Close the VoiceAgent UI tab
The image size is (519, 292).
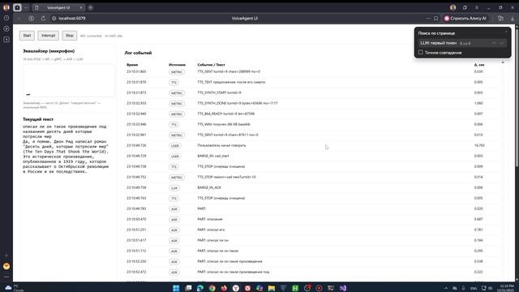81,7
